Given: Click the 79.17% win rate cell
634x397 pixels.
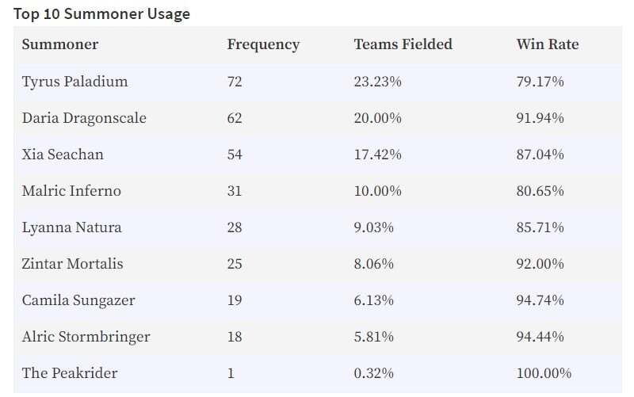Looking at the screenshot, I should coord(540,82).
